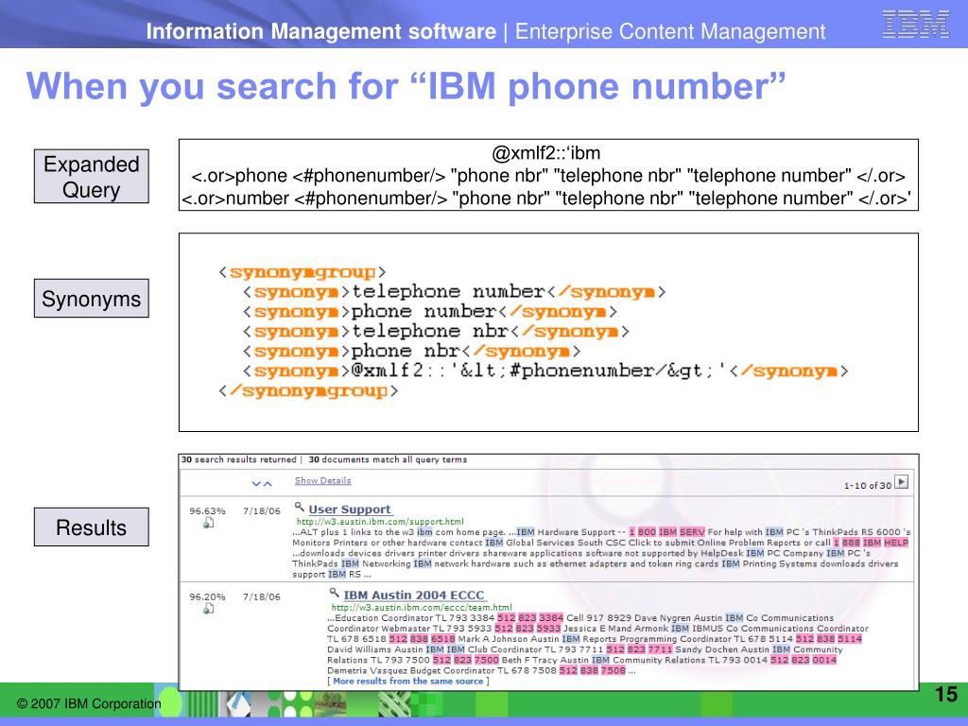The width and height of the screenshot is (968, 726).
Task: Click the slide number 15
Action: point(945,695)
